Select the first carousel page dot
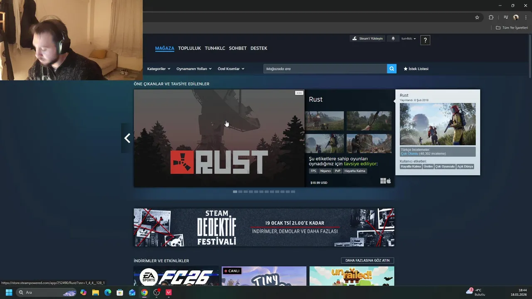The height and width of the screenshot is (299, 532). click(235, 192)
